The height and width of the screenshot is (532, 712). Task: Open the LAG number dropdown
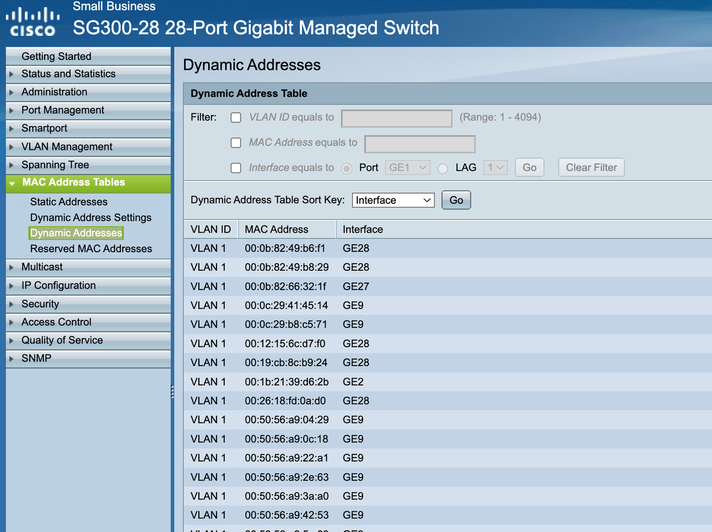coord(495,168)
